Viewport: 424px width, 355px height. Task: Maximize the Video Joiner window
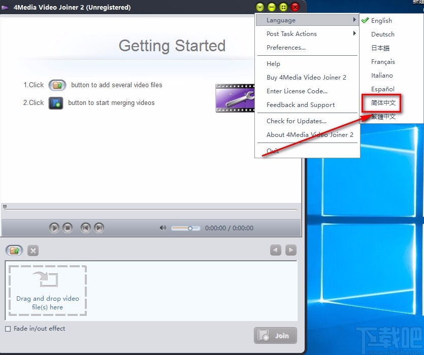(283, 7)
